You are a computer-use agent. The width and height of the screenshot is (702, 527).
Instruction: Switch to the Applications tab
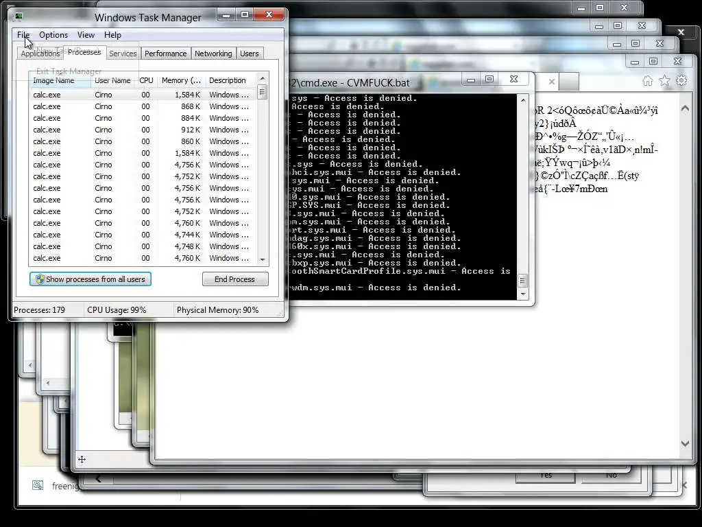(x=40, y=54)
